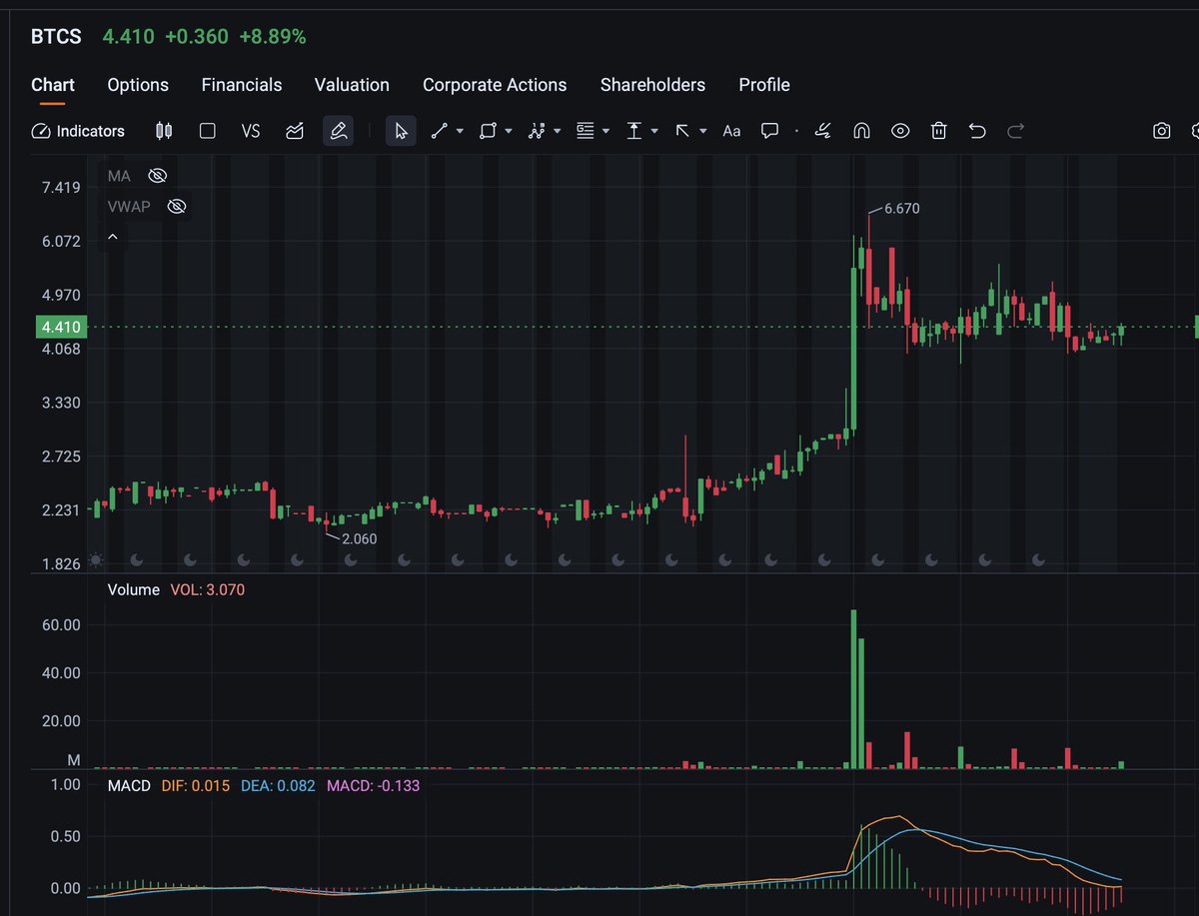Open the VS compare tool
1199x916 pixels.
point(251,131)
